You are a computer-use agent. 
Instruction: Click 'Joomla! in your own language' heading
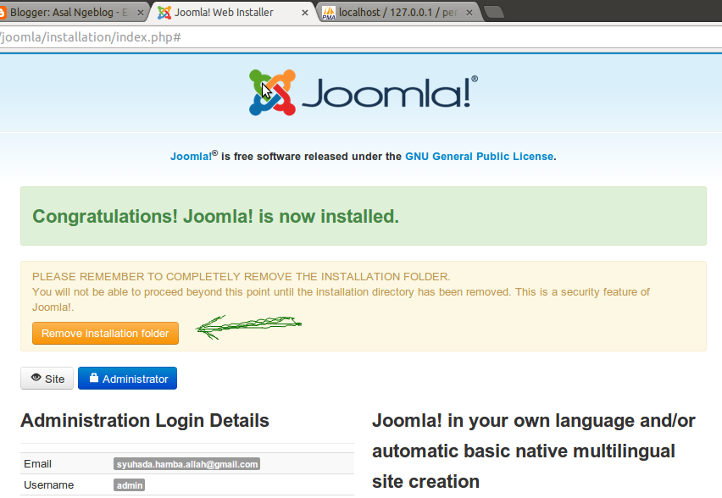pos(534,451)
